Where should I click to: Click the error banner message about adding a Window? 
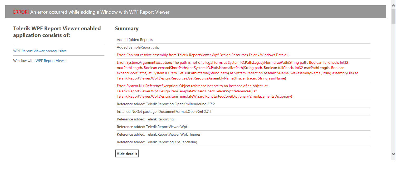click(x=100, y=12)
